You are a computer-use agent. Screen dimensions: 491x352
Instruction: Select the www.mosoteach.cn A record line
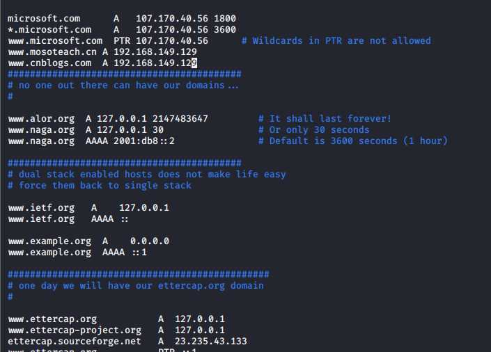pyautogui.click(x=102, y=52)
